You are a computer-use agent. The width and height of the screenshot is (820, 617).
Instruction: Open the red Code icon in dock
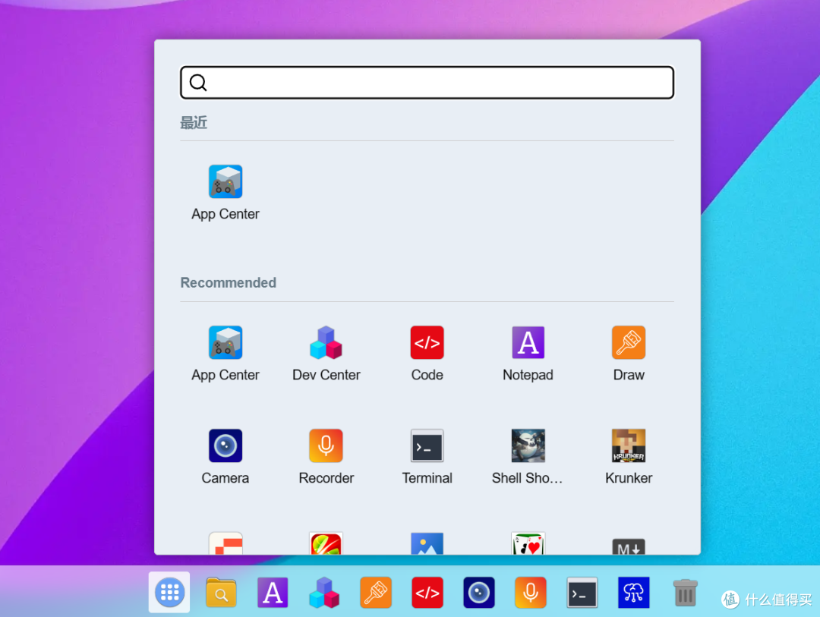(427, 593)
